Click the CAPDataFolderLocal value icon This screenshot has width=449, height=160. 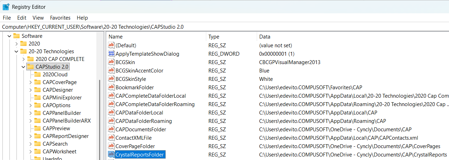click(111, 112)
